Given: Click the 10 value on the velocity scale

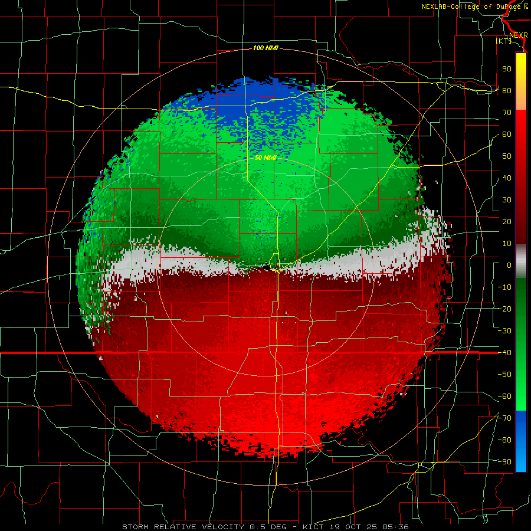Looking at the screenshot, I should (507, 244).
